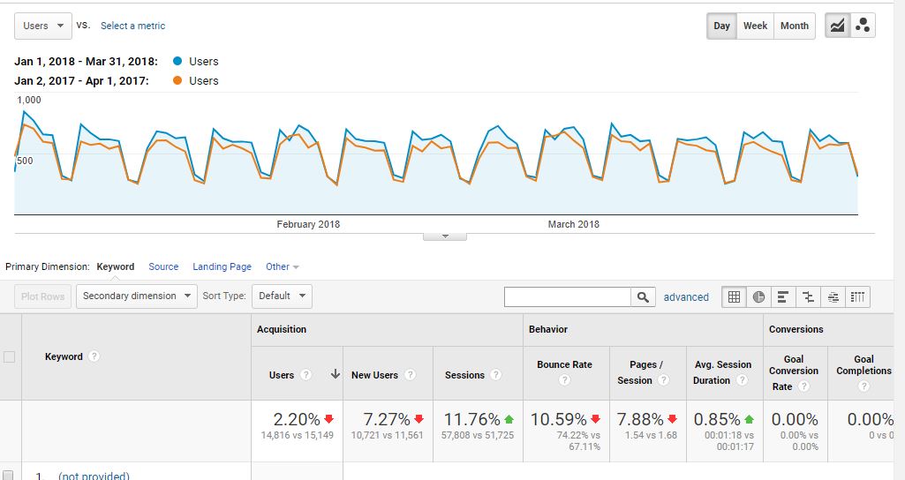Viewport: 905px width, 480px height.
Task: Select the Pivot table view icon
Action: pos(857,297)
